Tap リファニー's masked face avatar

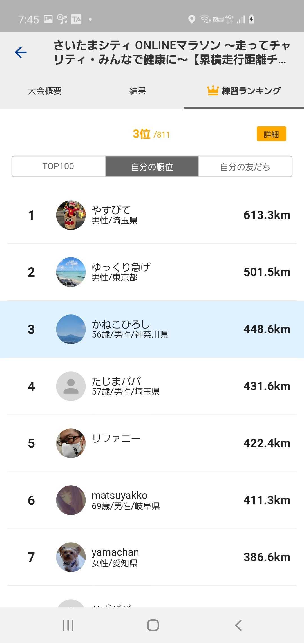click(x=71, y=443)
